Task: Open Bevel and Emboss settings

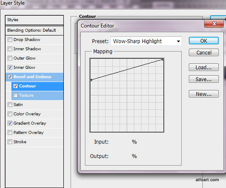Action: point(33,77)
